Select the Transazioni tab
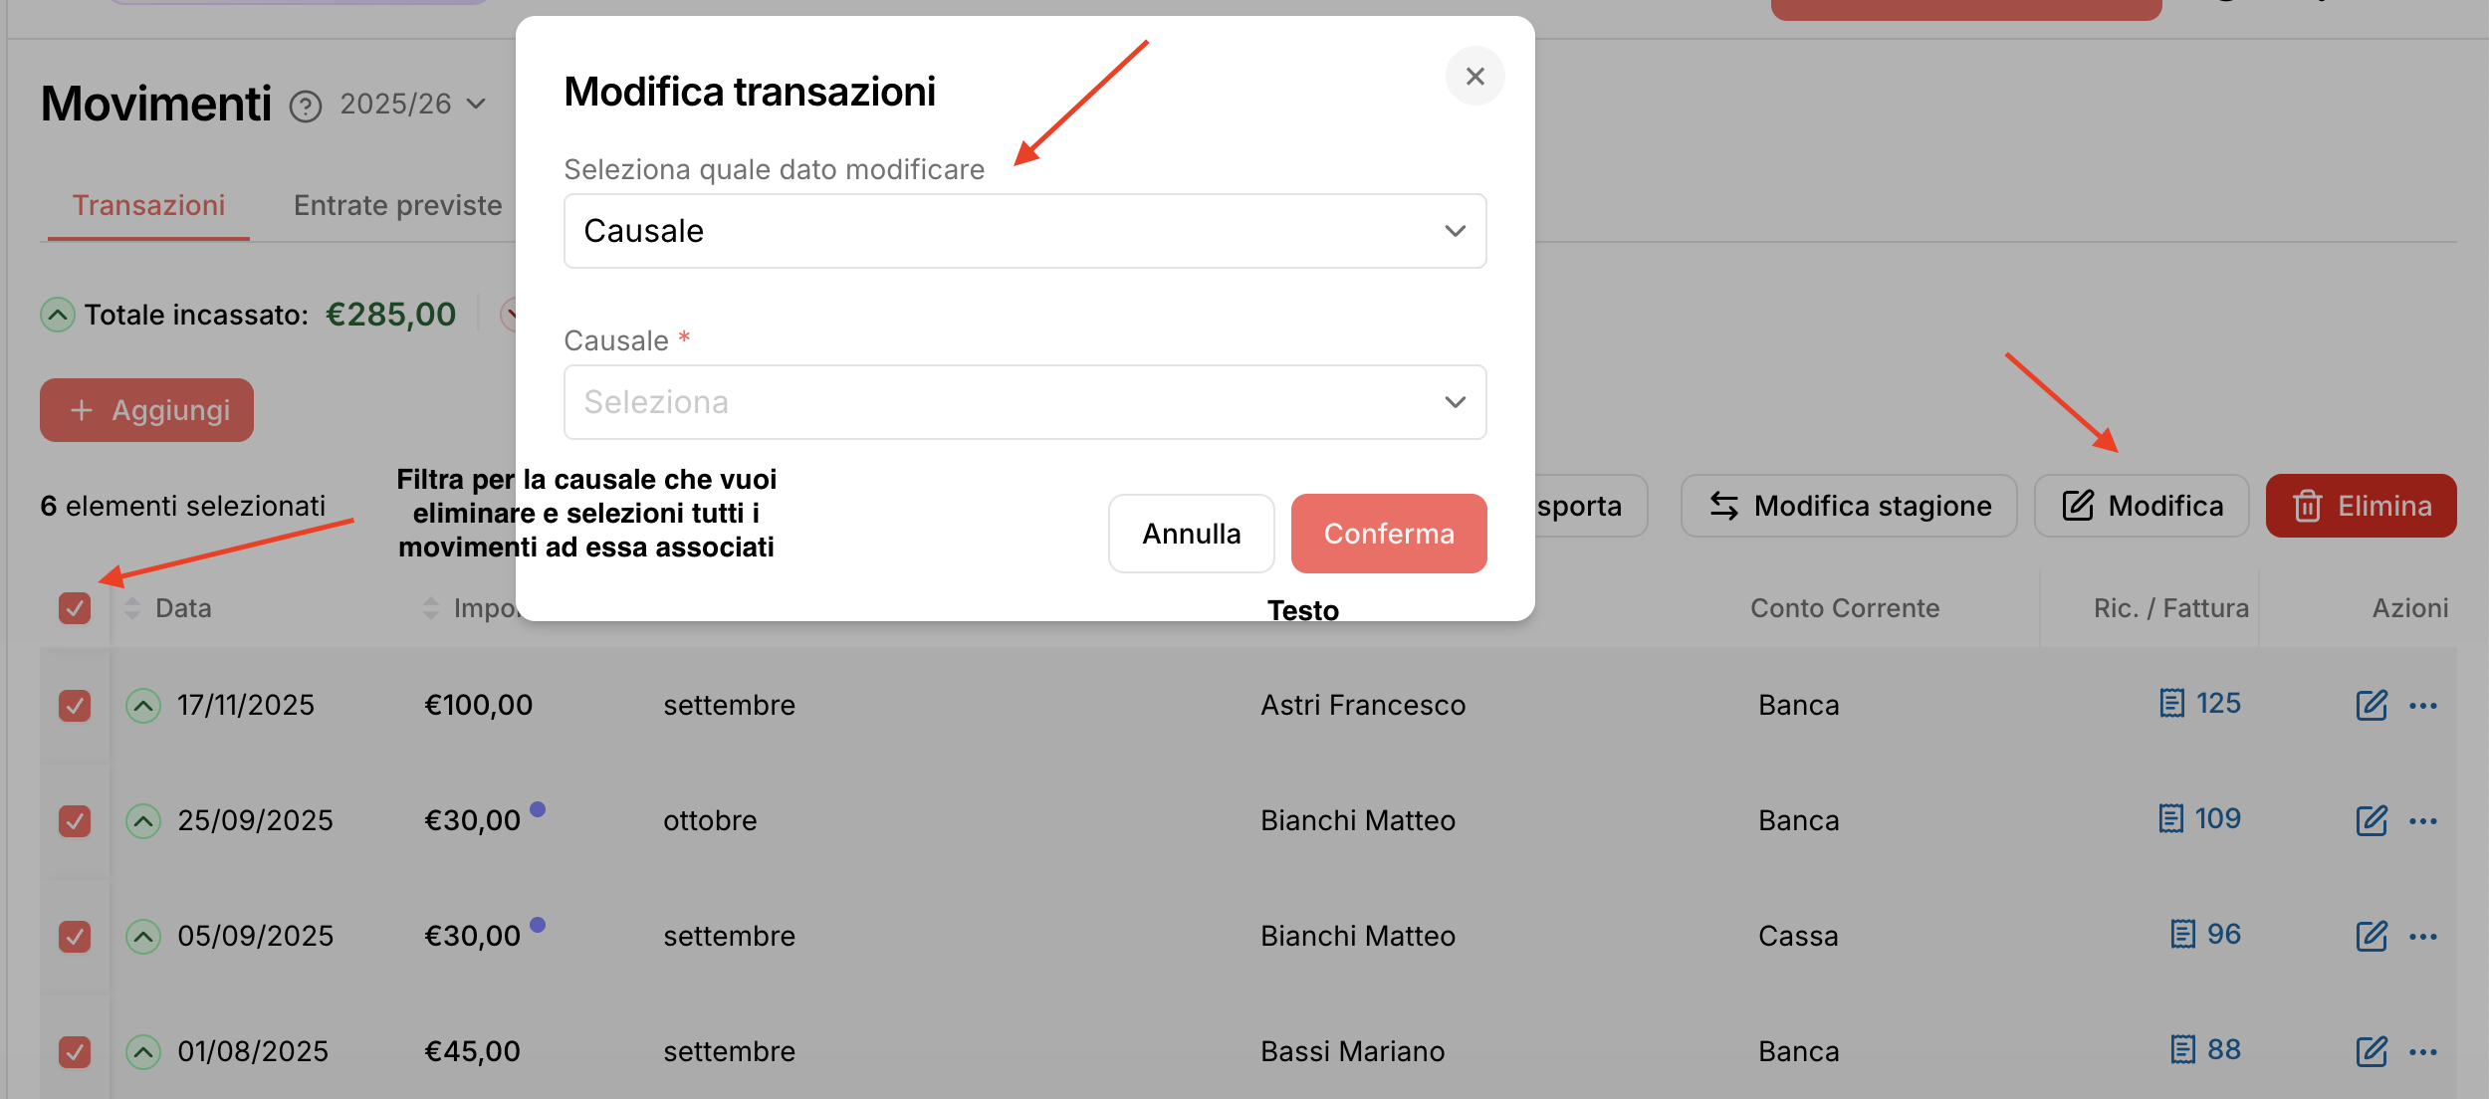The width and height of the screenshot is (2489, 1099). coord(148,205)
